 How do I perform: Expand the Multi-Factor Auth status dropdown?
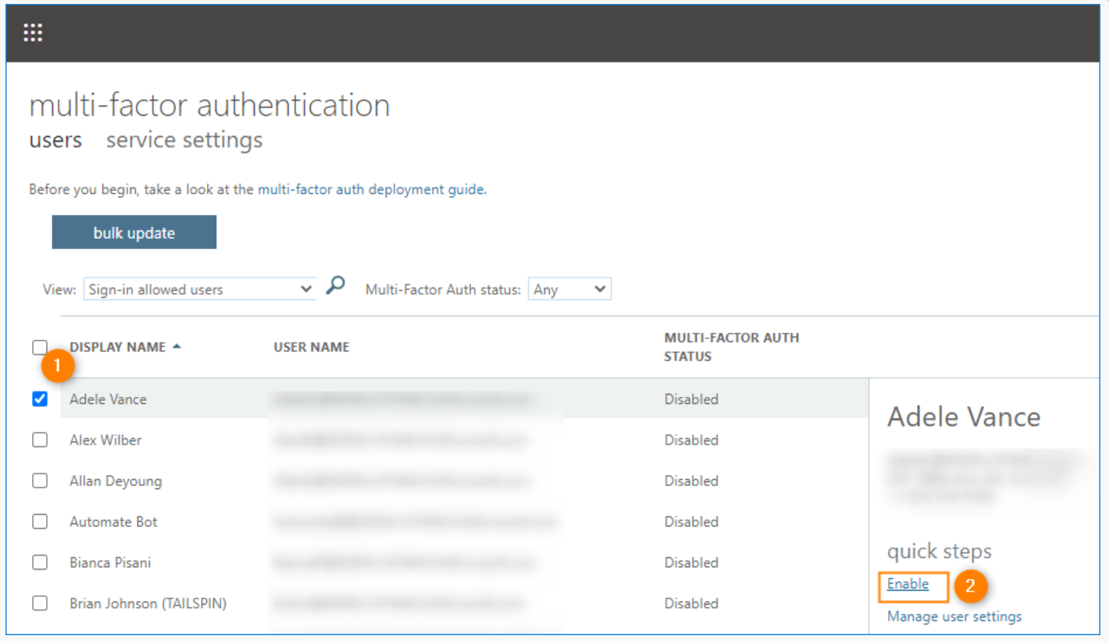point(569,289)
